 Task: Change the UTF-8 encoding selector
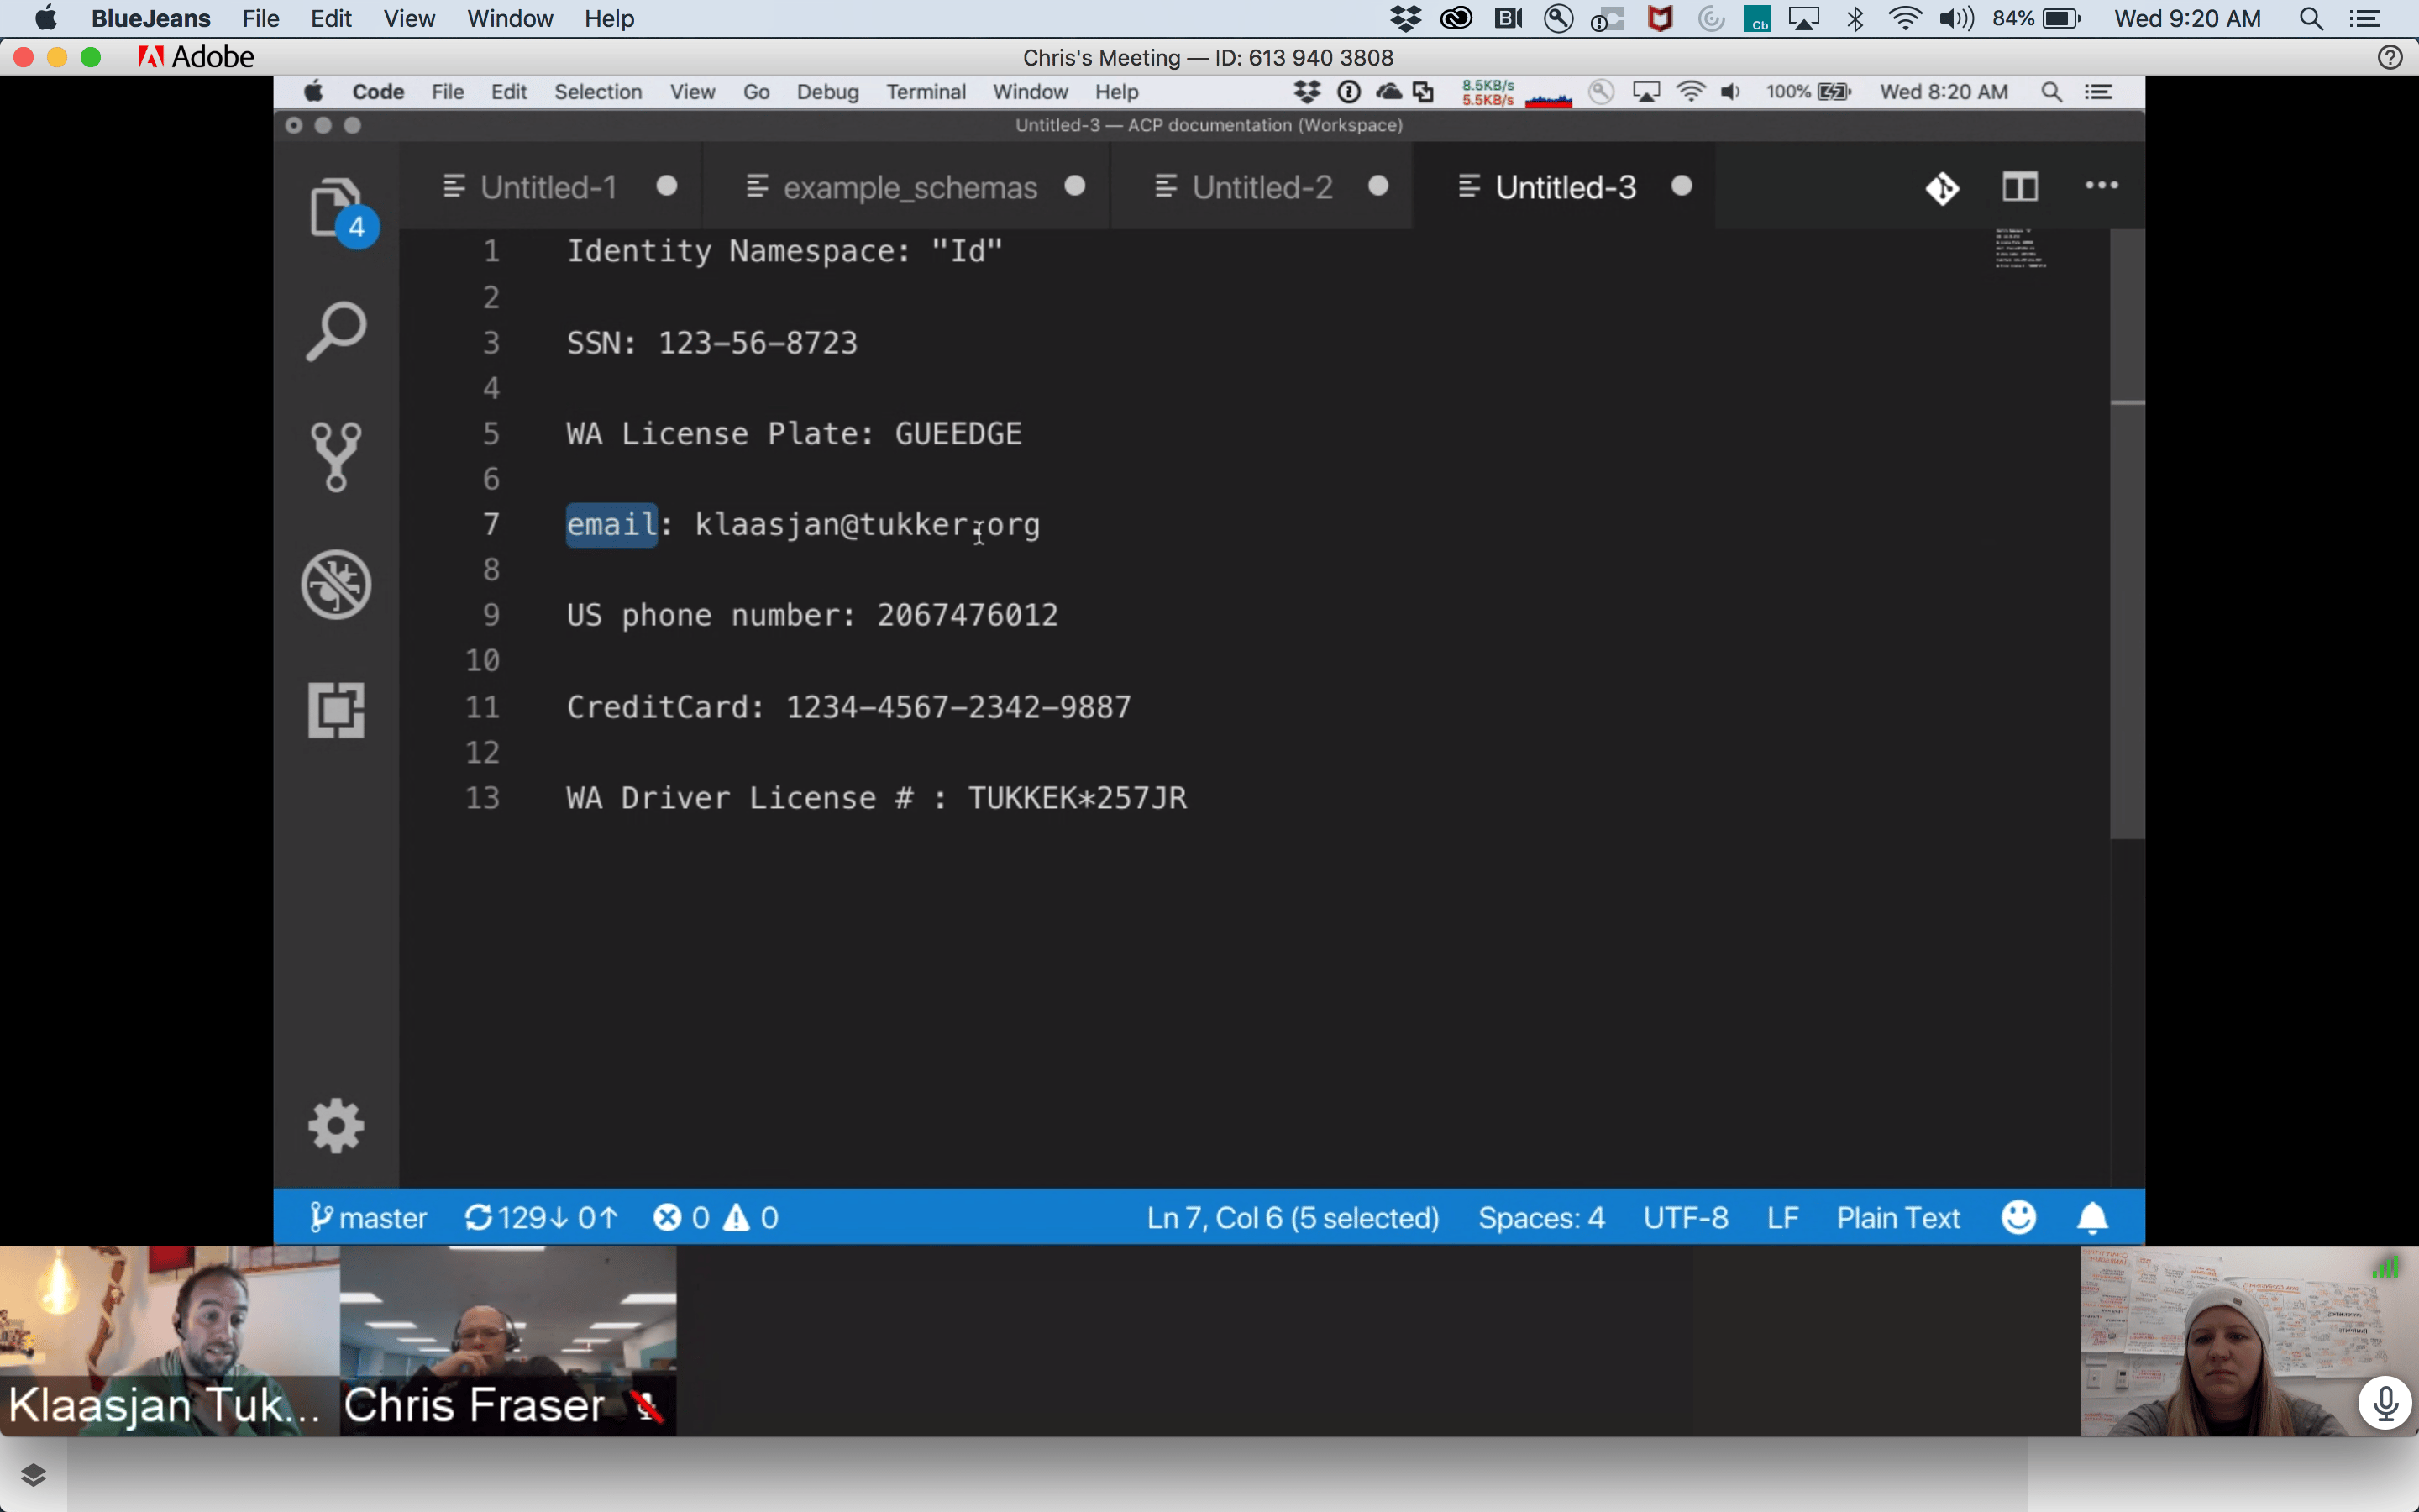1685,1217
